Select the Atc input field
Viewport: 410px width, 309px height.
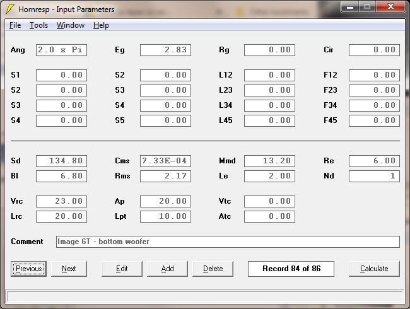269,217
